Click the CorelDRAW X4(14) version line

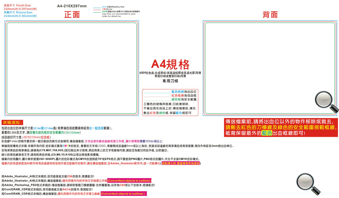pos(47,189)
